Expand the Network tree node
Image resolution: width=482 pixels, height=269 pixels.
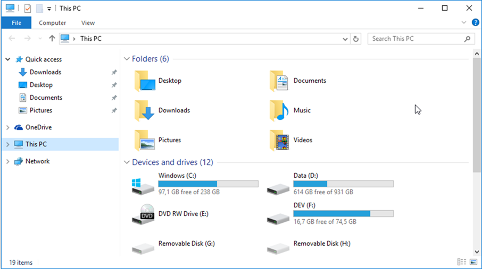coord(7,161)
